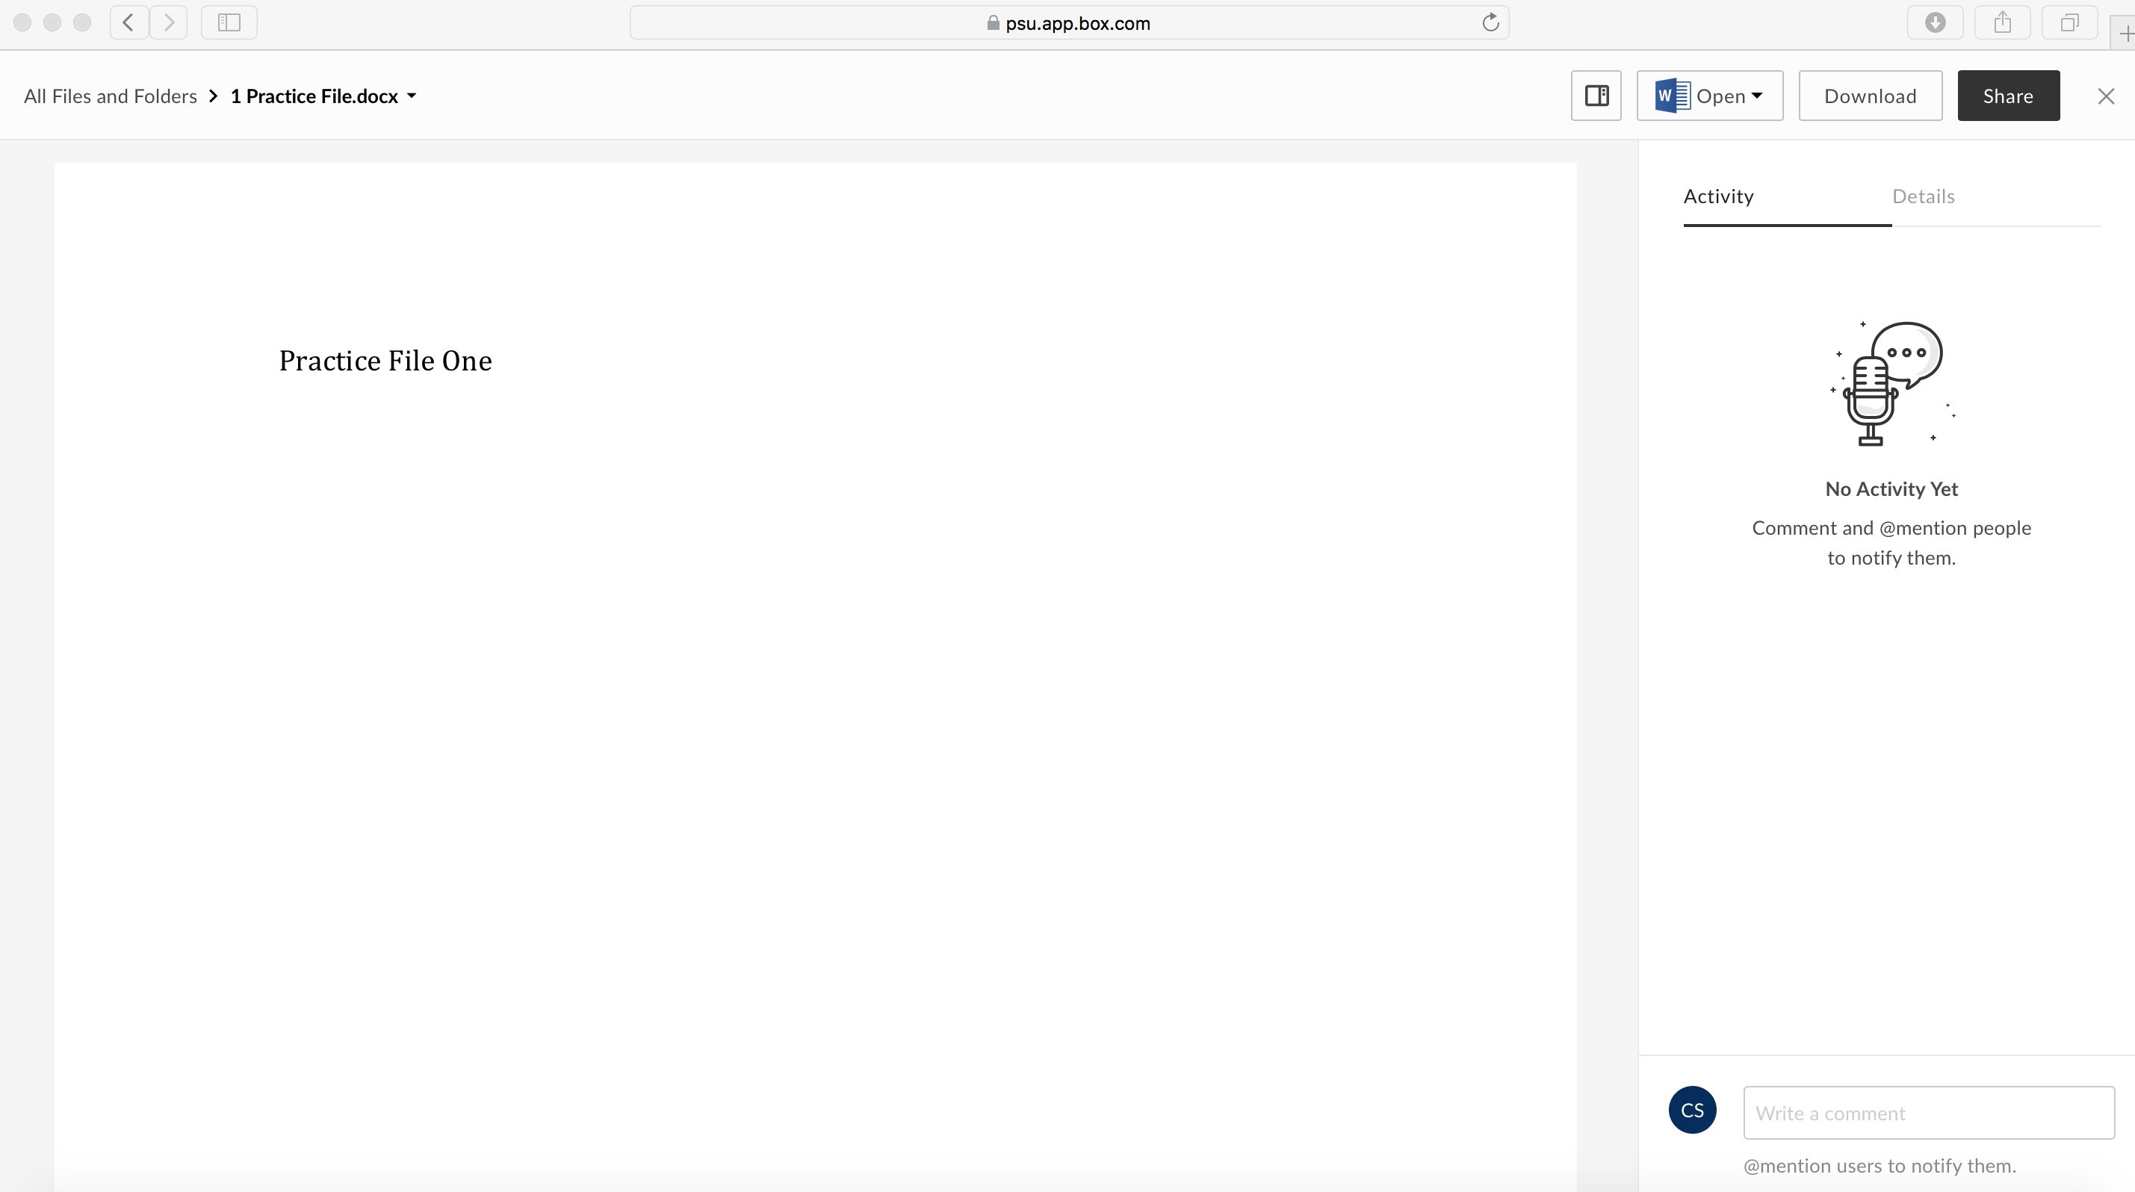2135x1192 pixels.
Task: Click the Write a comment field
Action: coord(1929,1113)
